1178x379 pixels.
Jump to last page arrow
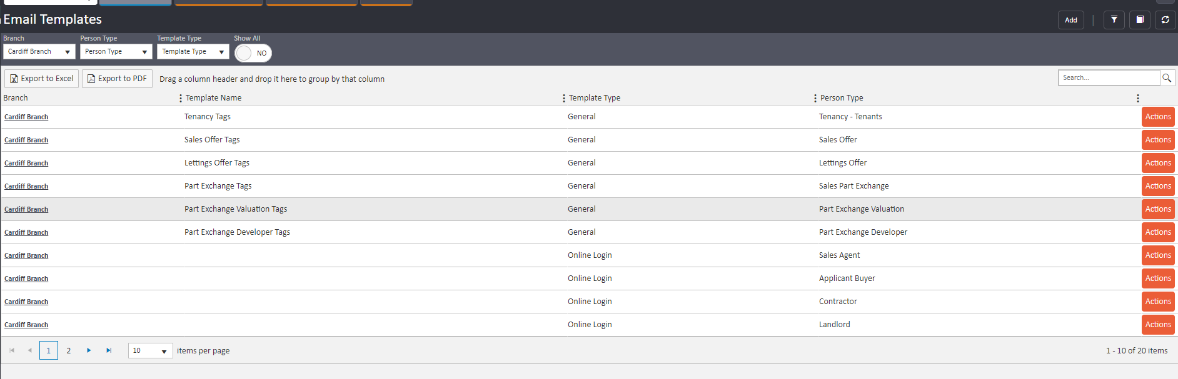pyautogui.click(x=109, y=350)
